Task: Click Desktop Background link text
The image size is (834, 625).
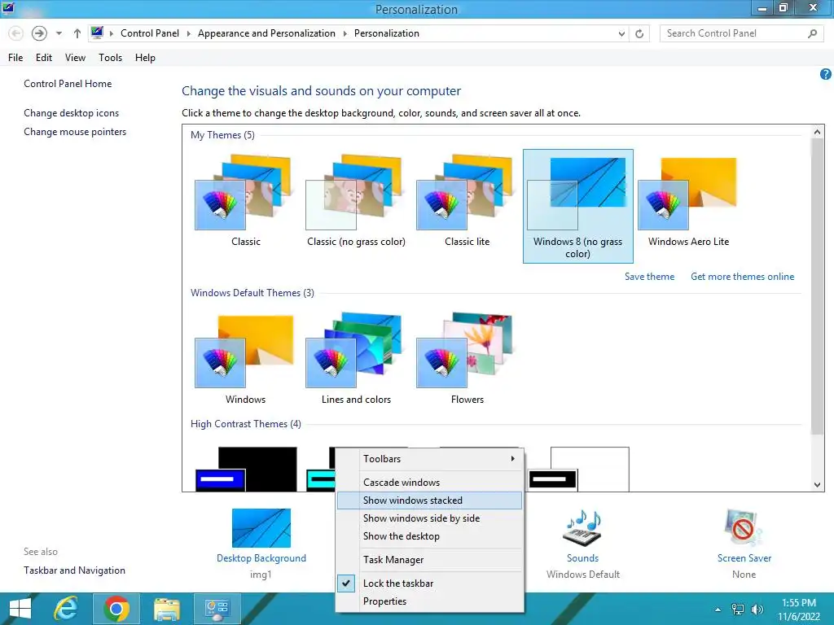Action: [x=261, y=558]
